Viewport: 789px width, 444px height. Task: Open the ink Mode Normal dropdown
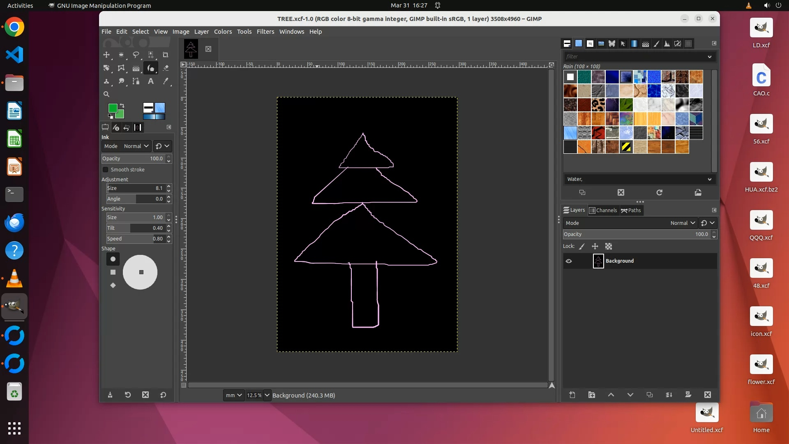point(136,146)
